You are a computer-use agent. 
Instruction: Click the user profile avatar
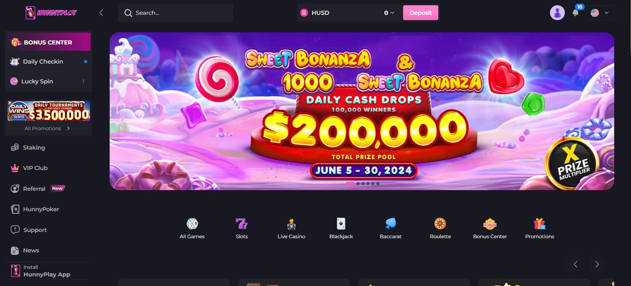pos(557,13)
